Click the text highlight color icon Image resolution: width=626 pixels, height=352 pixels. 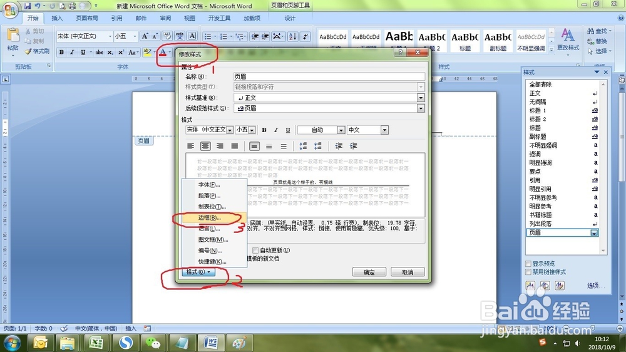[147, 53]
